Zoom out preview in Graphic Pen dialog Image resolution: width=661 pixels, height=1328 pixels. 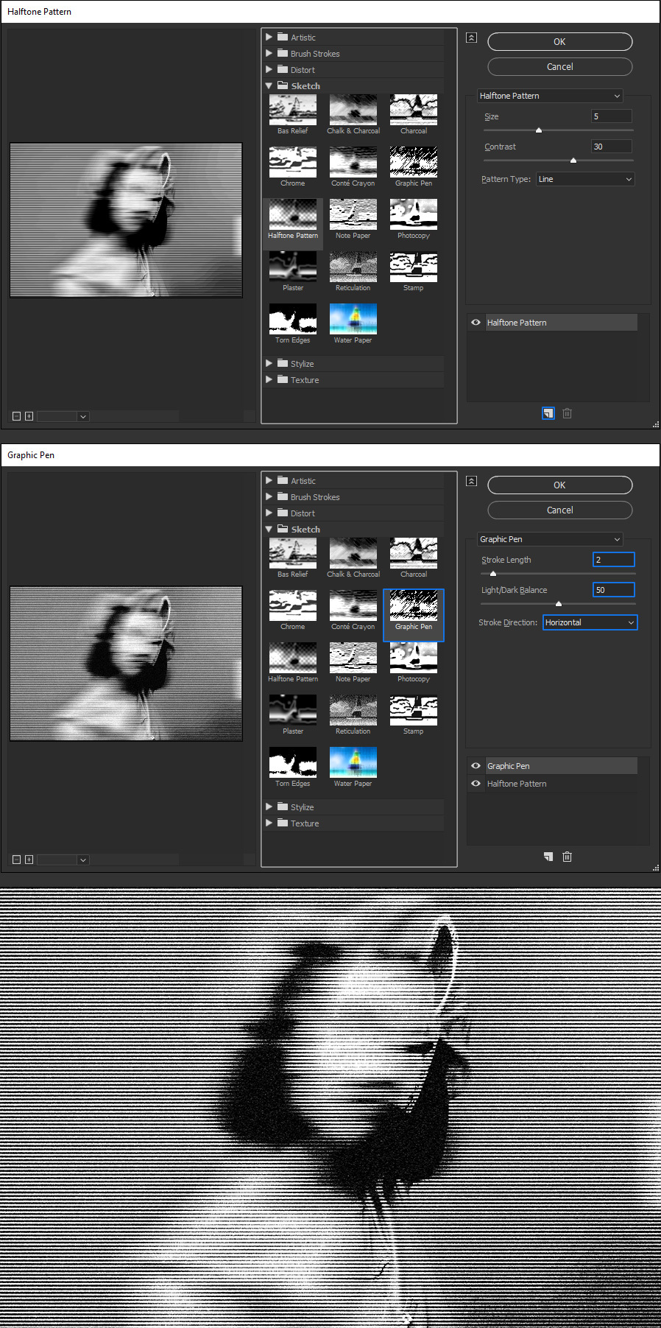coord(16,860)
